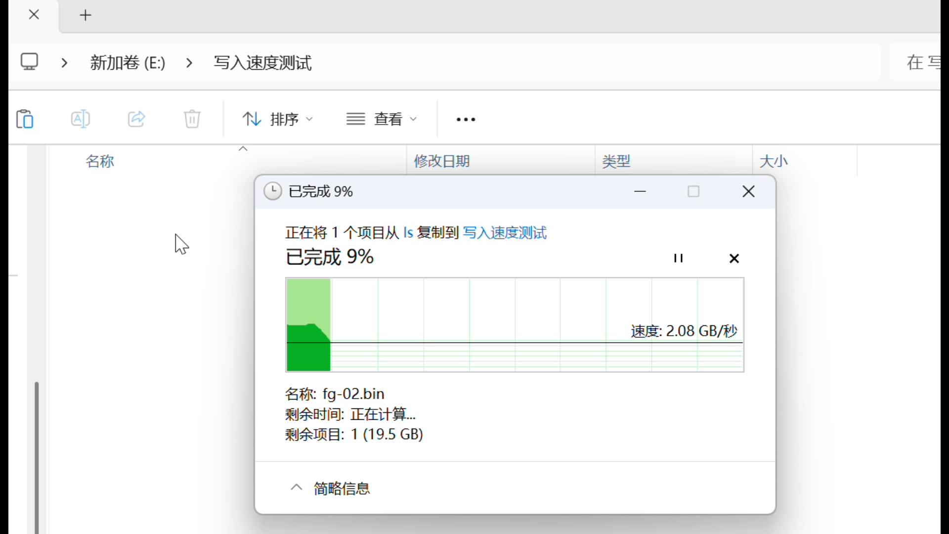
Task: Open destination link 写入速度测试 in dialog
Action: tap(504, 232)
